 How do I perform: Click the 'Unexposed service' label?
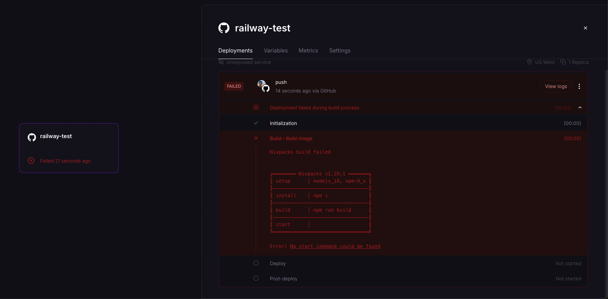pos(248,62)
